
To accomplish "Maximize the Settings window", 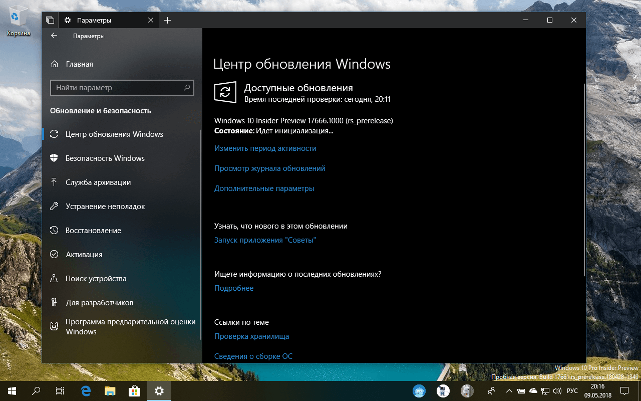I will tap(550, 20).
